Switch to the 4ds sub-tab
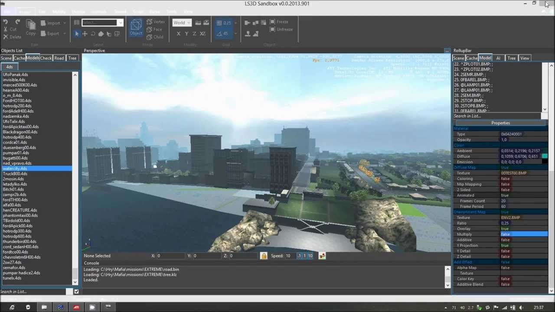 tap(9, 67)
